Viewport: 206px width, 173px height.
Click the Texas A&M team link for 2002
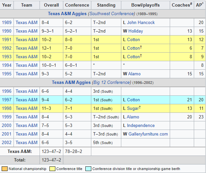(x=26, y=142)
